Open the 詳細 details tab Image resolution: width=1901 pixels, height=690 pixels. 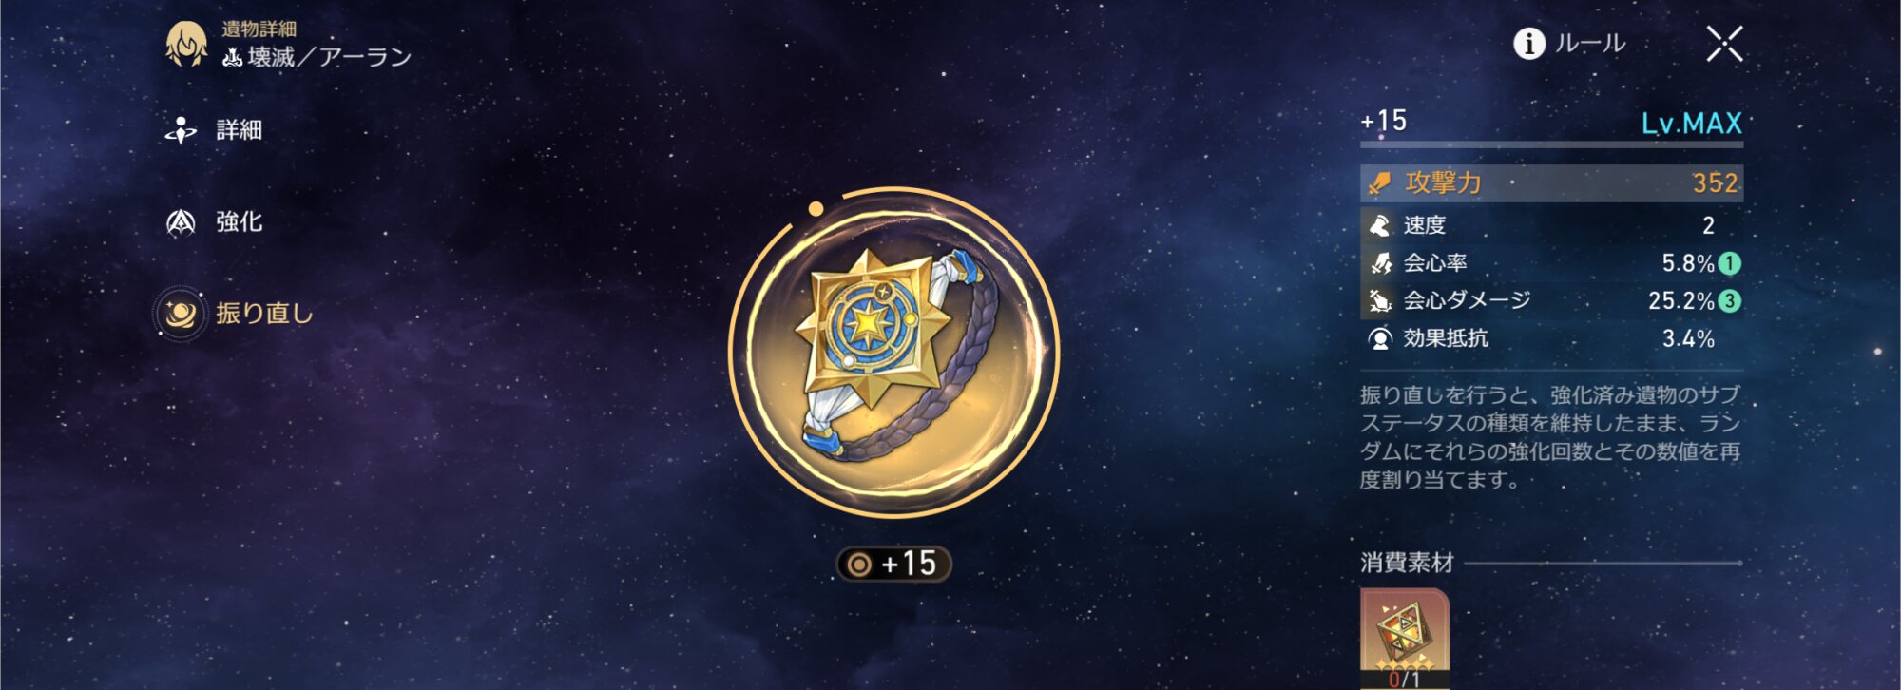214,130
